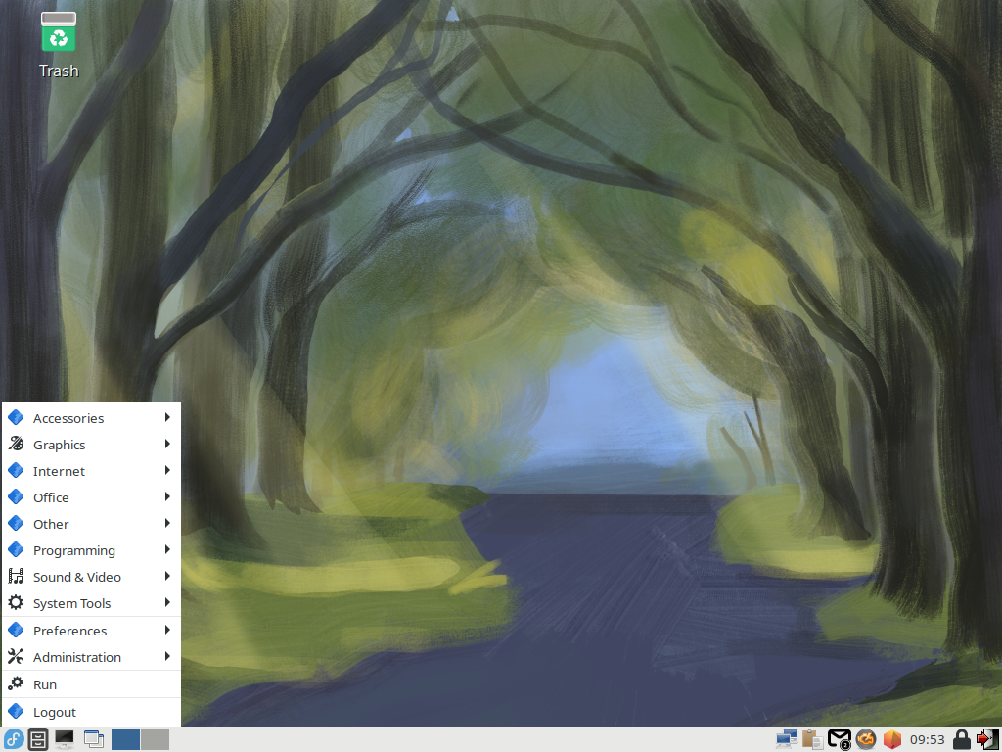Expand the arrow next to Graphics
Image resolution: width=1002 pixels, height=752 pixels.
click(167, 444)
